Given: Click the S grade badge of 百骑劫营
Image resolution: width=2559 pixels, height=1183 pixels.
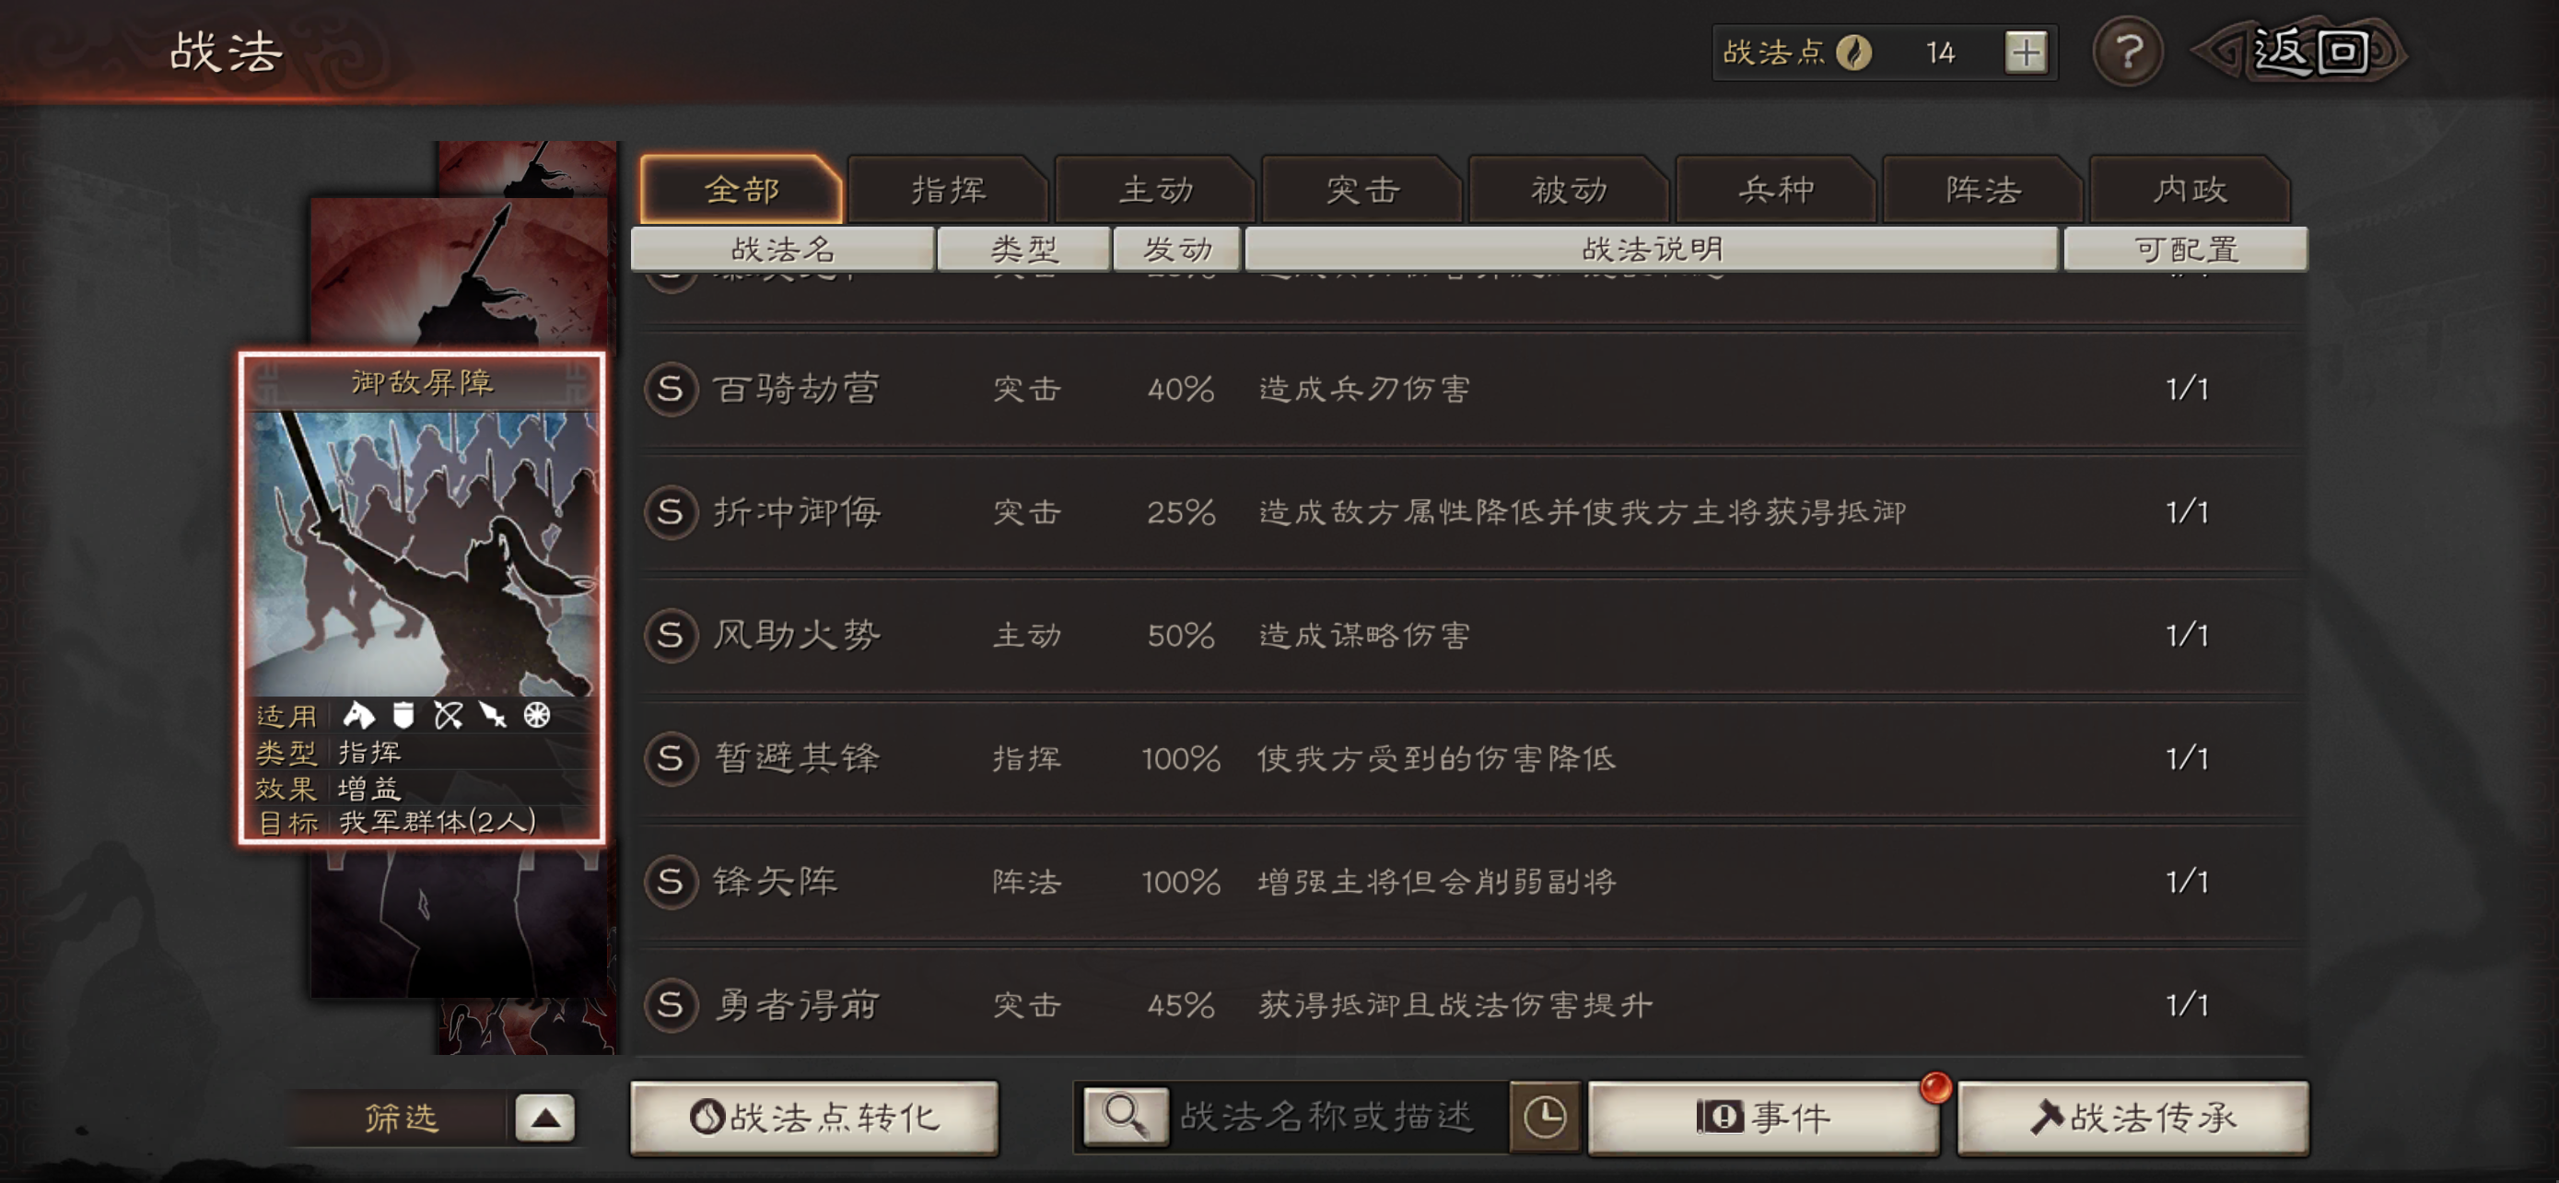Looking at the screenshot, I should [x=671, y=389].
